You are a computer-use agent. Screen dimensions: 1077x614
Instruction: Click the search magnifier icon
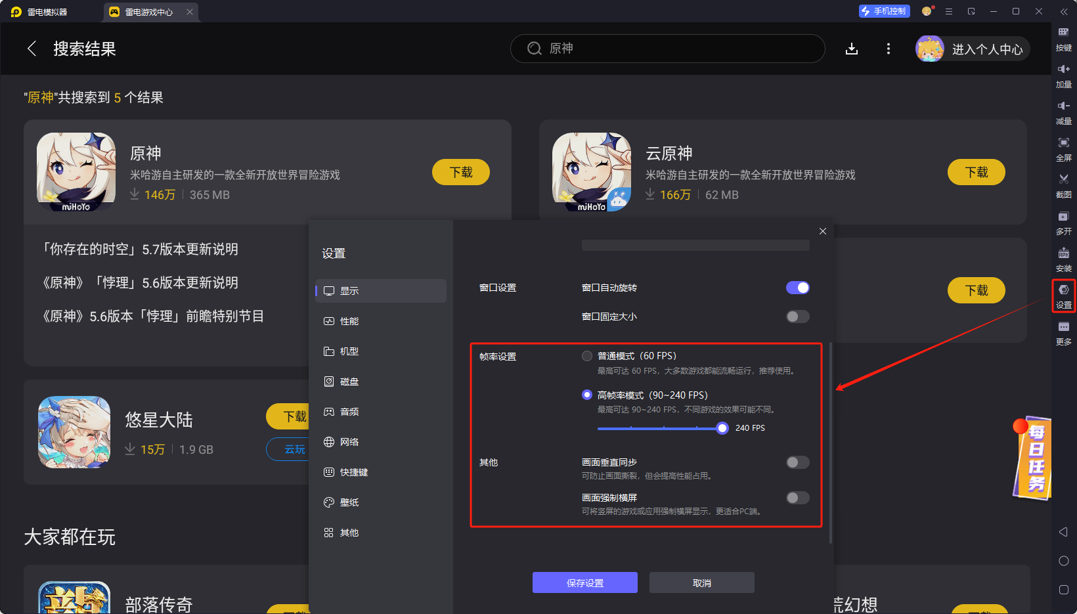(535, 49)
